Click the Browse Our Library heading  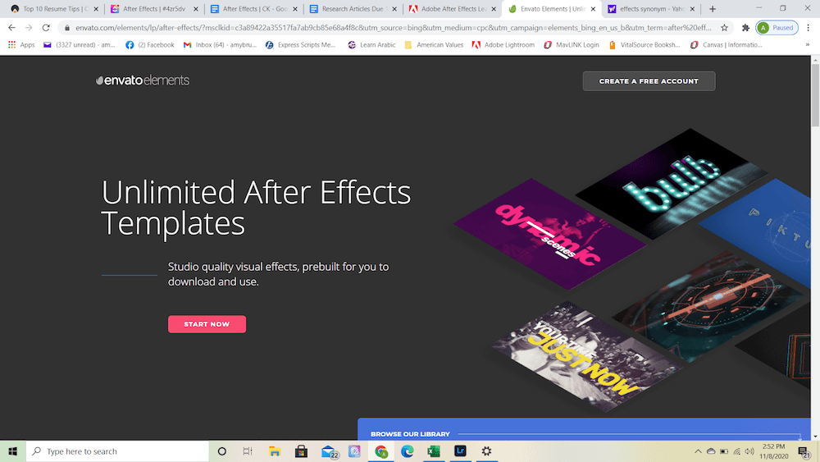coord(410,434)
